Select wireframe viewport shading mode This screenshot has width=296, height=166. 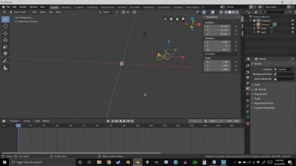pyautogui.click(x=226, y=12)
